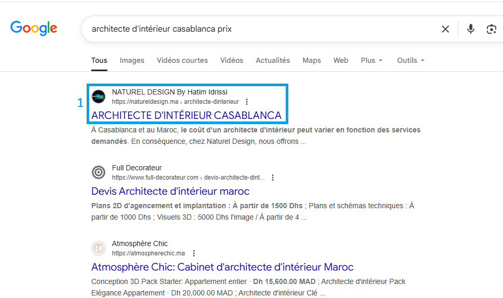This screenshot has height=298, width=503.
Task: Open ARCHITECTE D'INTÉRIEUR CASABLANCA result link
Action: click(x=186, y=115)
